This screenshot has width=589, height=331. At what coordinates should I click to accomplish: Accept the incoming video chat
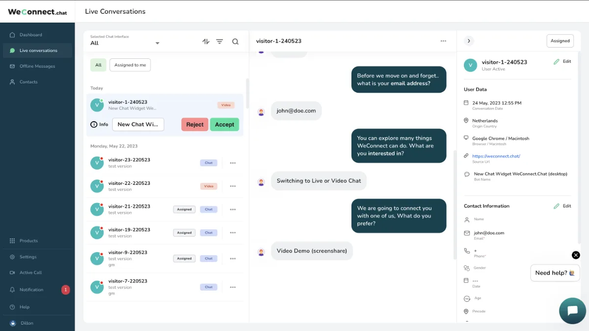[x=224, y=125]
